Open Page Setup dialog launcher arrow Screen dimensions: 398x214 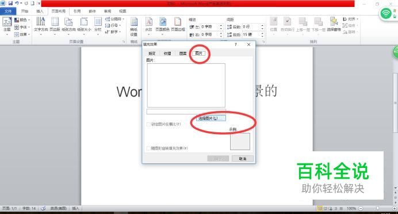124,41
